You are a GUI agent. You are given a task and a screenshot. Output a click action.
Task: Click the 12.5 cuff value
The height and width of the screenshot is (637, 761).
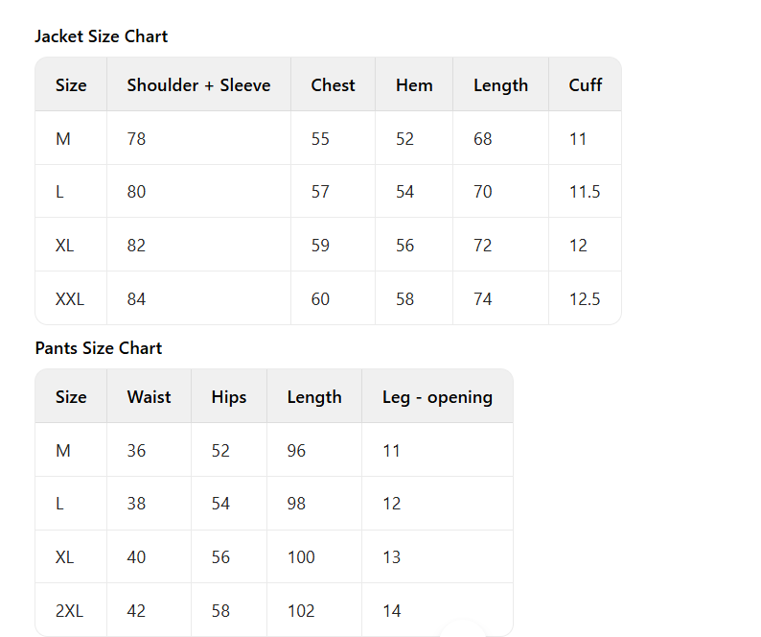coord(585,299)
